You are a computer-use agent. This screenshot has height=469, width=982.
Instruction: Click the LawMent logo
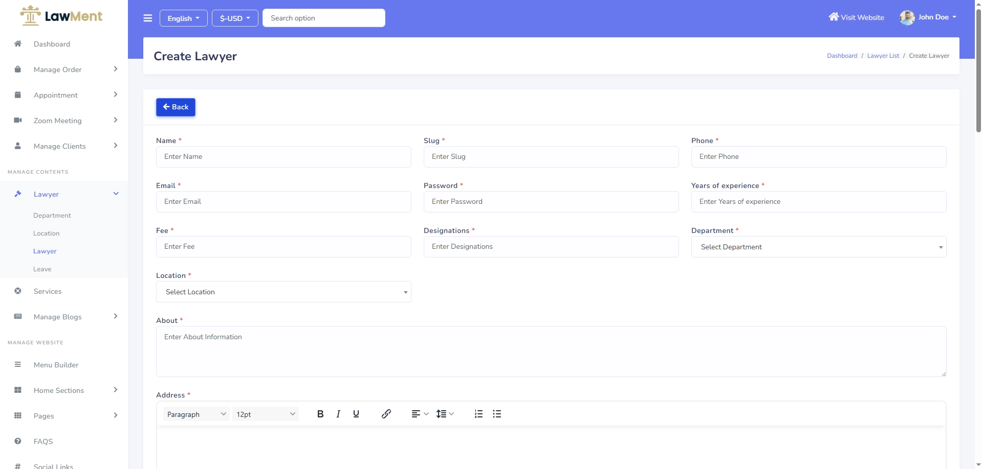(61, 16)
